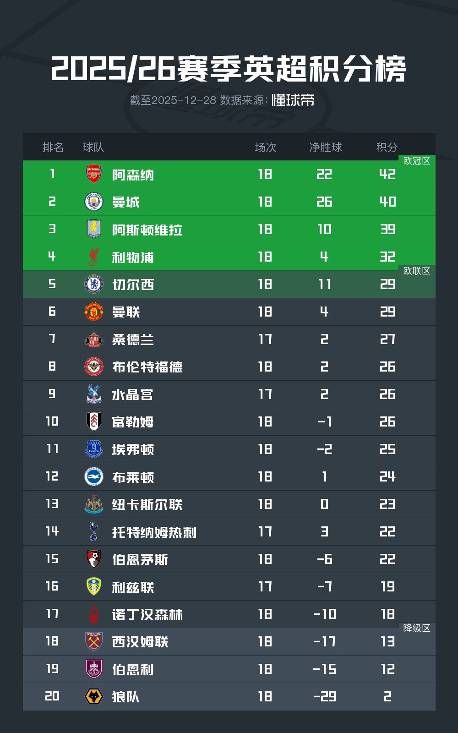Select the 净胜球 goal difference header
The width and height of the screenshot is (458, 733).
[325, 147]
